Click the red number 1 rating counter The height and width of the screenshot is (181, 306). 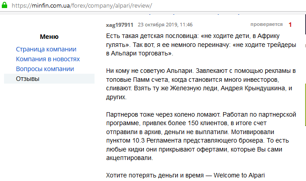[290, 25]
